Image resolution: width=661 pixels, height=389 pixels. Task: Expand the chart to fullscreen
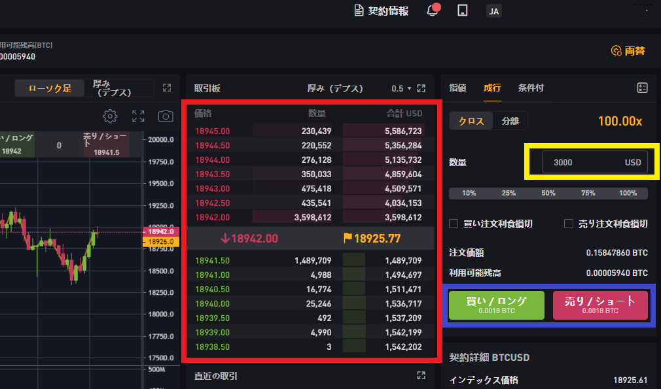(138, 116)
